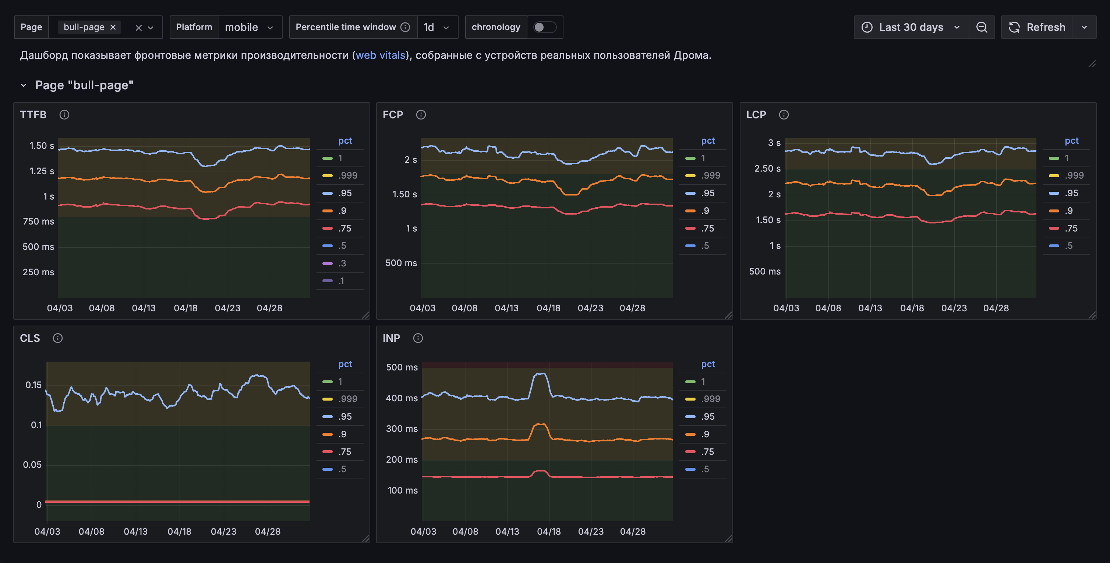Viewport: 1110px width, 563px height.
Task: Clear all Page filter values
Action: click(138, 28)
